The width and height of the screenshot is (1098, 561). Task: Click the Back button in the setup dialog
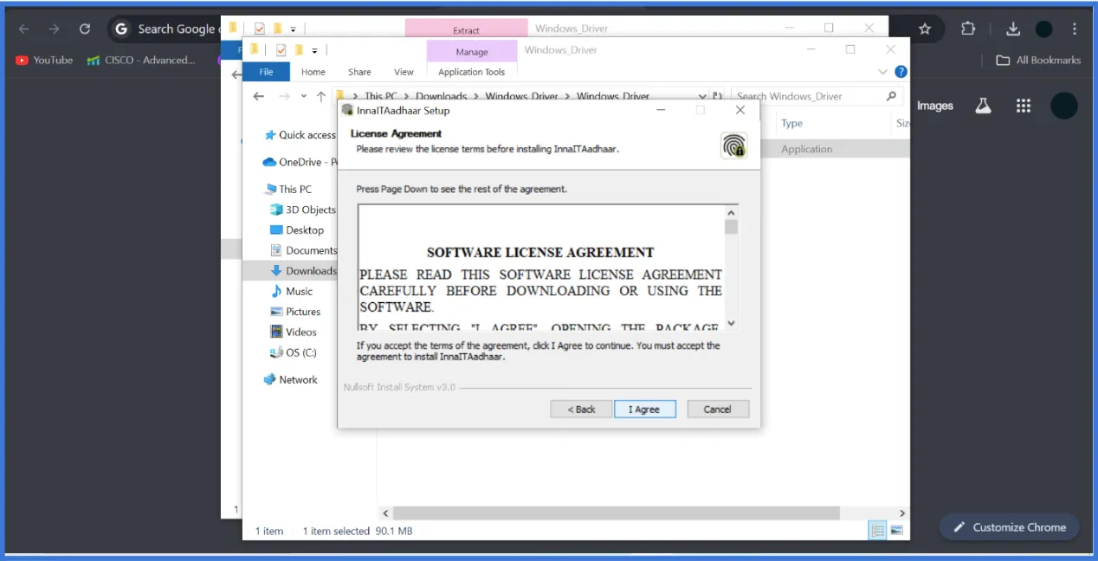coord(581,409)
